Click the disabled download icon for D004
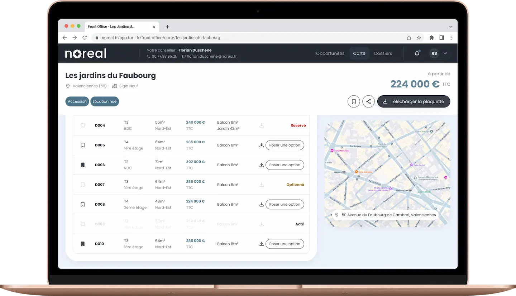 pyautogui.click(x=262, y=125)
